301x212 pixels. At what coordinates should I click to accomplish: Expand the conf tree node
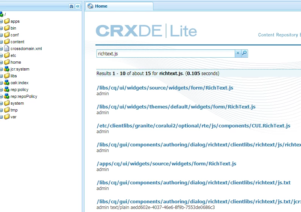tap(1, 35)
